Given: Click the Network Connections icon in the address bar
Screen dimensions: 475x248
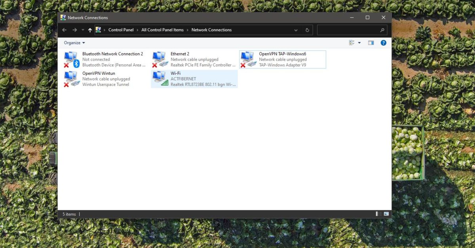Looking at the screenshot, I should click(97, 30).
